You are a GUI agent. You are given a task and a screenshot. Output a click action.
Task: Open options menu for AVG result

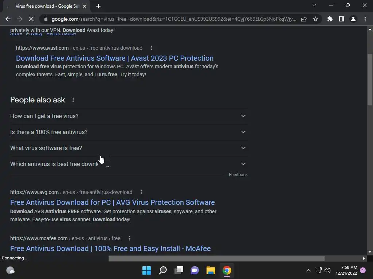point(141,192)
